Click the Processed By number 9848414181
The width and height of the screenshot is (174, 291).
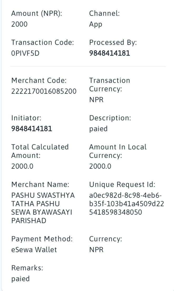pos(110,53)
